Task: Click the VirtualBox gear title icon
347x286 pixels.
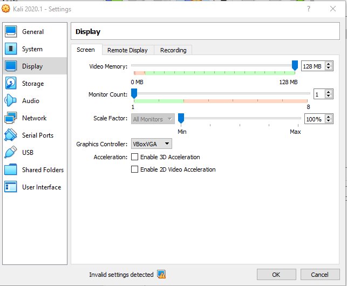Action: (6, 9)
